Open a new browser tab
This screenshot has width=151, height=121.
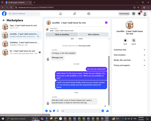34,2
